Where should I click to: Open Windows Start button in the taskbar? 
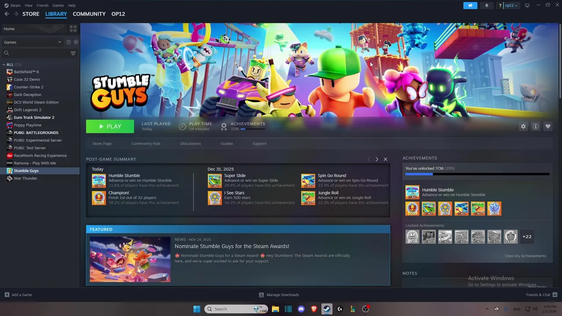tap(197, 309)
